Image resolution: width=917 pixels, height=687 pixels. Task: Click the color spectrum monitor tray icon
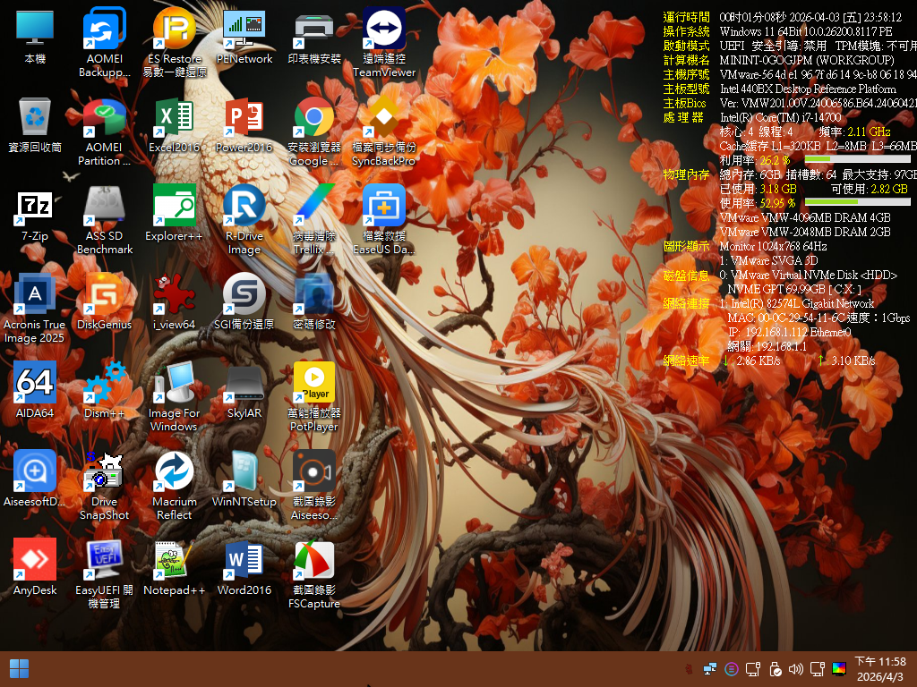pos(839,668)
